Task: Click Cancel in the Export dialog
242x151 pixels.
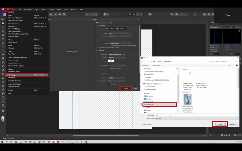Action: (x=135, y=88)
